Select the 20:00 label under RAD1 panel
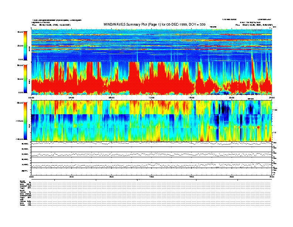The width and height of the screenshot is (293, 227). [x=231, y=98]
